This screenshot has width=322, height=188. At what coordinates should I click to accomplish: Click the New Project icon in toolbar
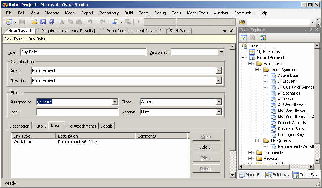tap(9, 22)
